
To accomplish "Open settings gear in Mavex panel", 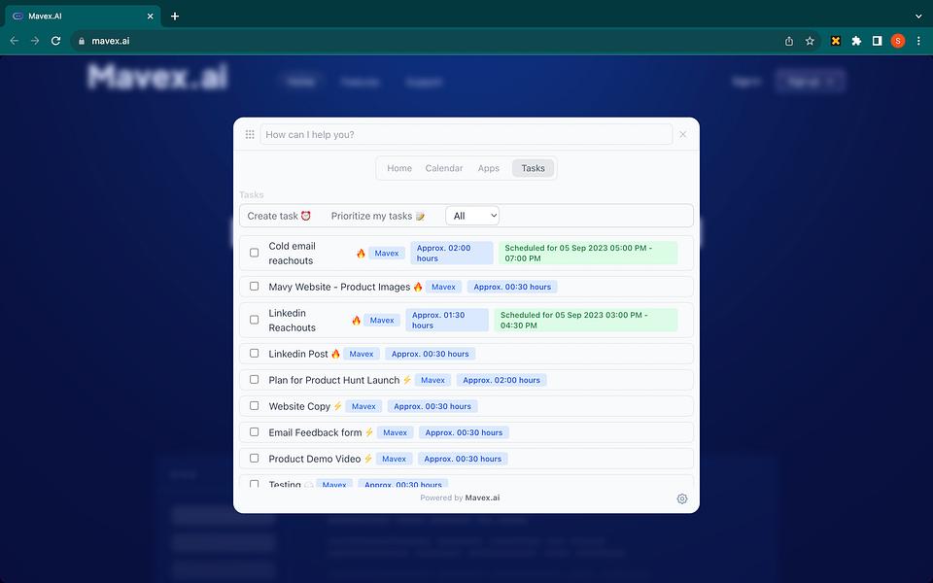I will coord(682,498).
